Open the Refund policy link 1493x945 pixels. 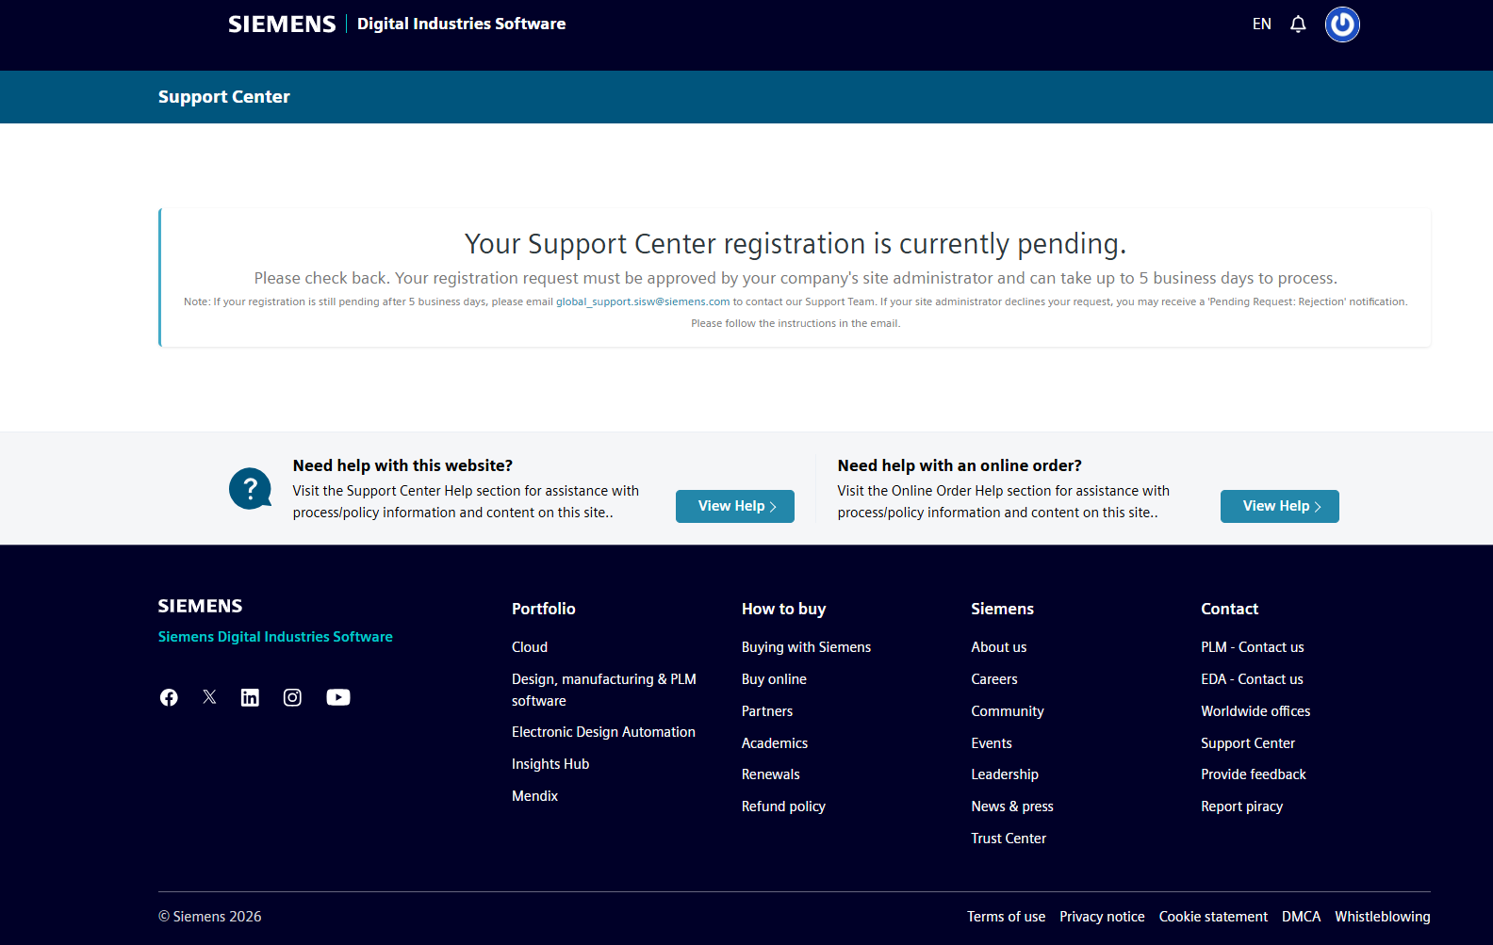[783, 807]
